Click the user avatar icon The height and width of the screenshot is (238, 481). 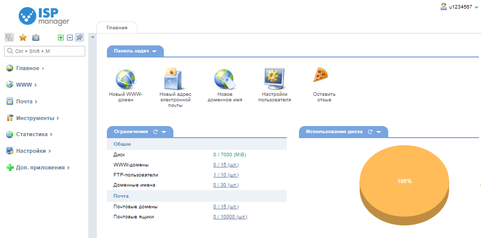coord(443,7)
